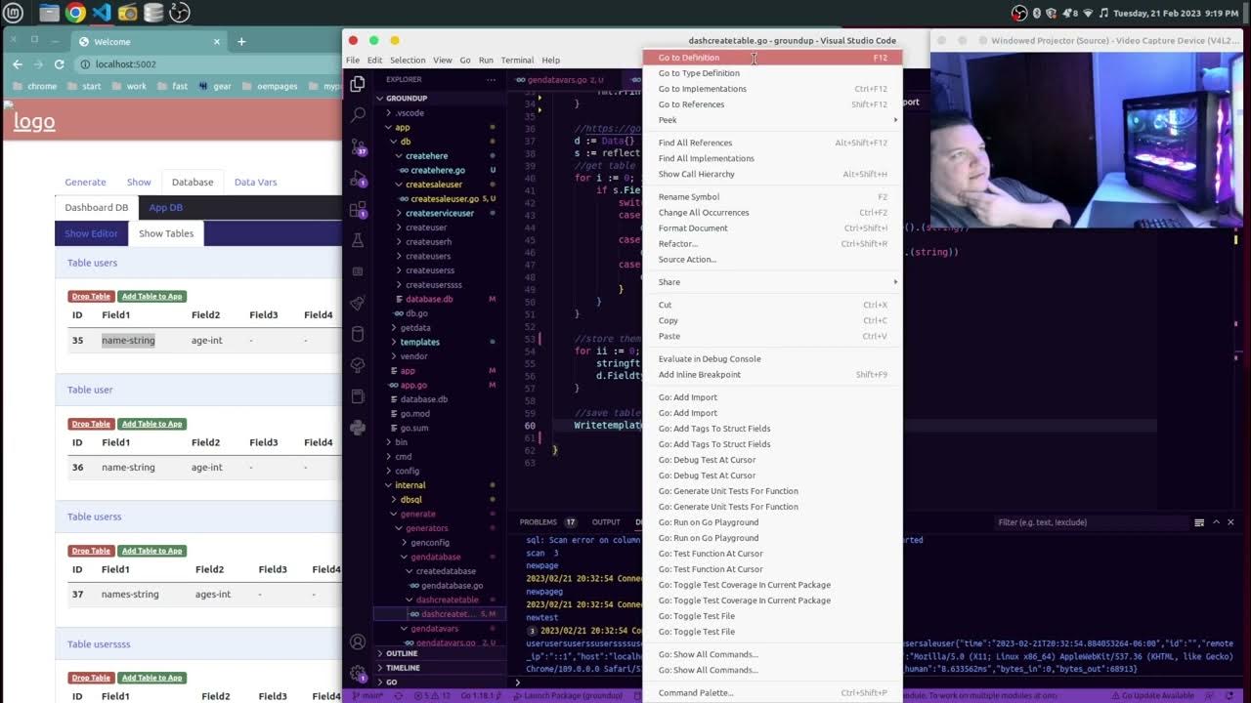Viewport: 1251px width, 703px height.
Task: Expand the GO section in sidebar
Action: click(391, 682)
